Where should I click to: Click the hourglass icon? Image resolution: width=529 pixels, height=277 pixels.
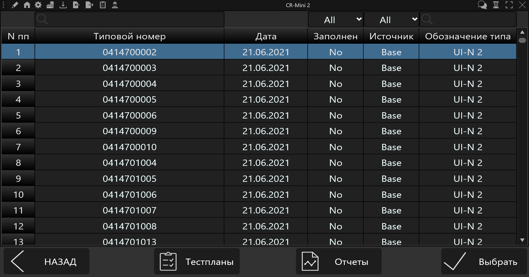tap(496, 5)
